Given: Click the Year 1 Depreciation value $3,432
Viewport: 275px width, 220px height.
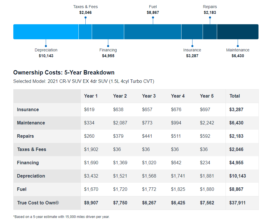Looking at the screenshot, I should point(91,176).
